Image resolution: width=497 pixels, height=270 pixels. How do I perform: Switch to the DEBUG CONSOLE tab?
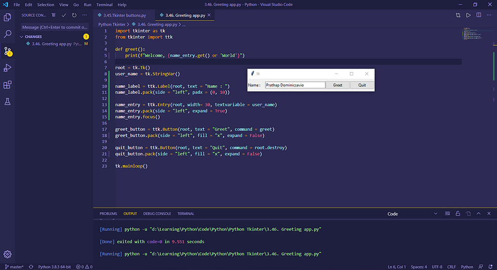click(157, 214)
